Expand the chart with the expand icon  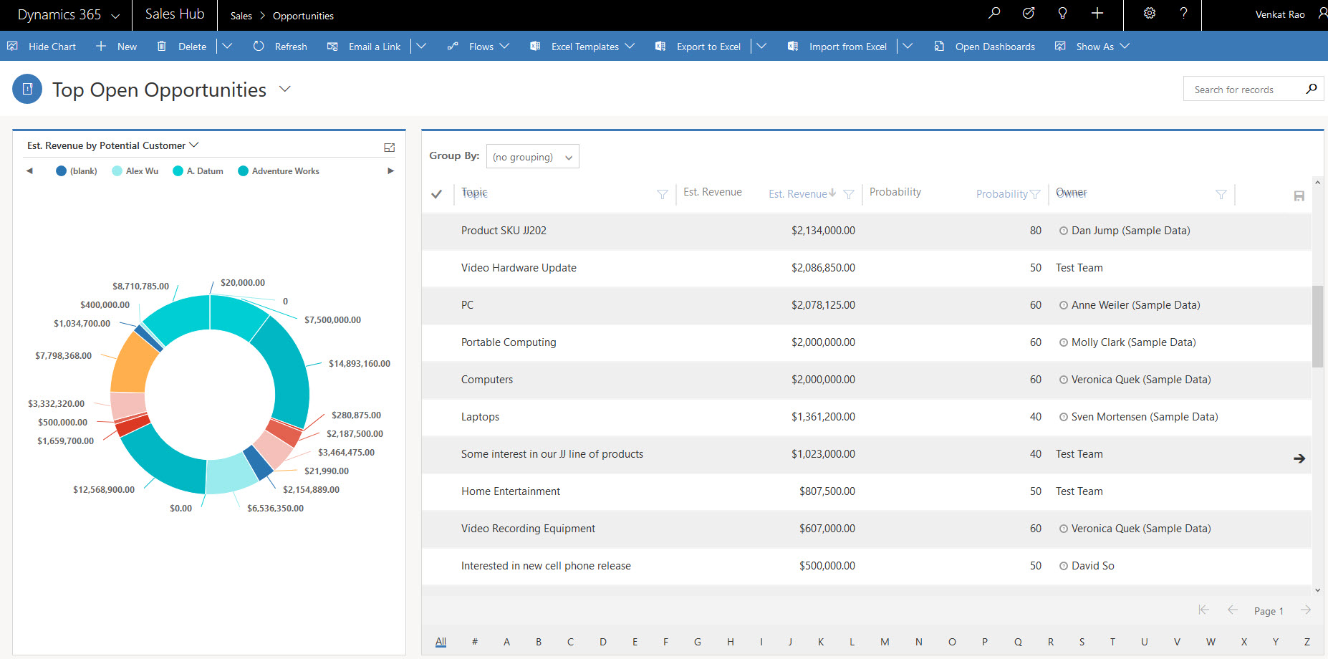tap(389, 148)
